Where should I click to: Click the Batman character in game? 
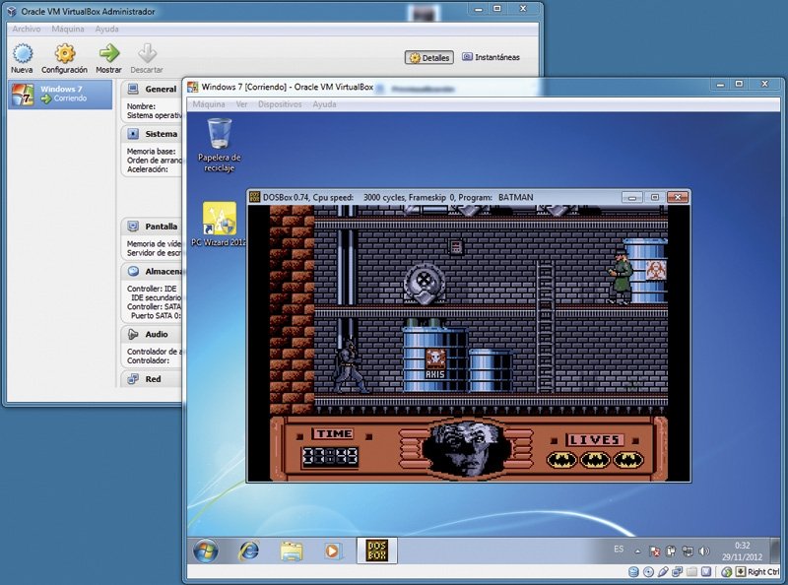pyautogui.click(x=350, y=366)
